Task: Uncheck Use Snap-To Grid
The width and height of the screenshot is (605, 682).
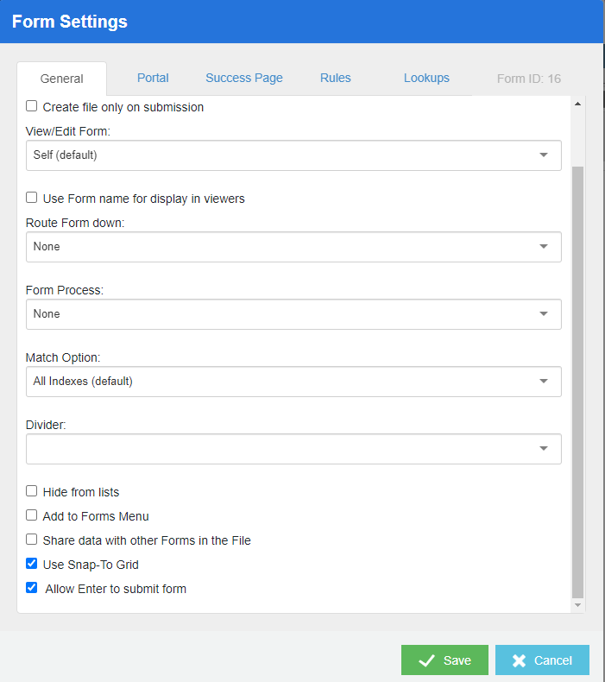Action: pos(32,565)
